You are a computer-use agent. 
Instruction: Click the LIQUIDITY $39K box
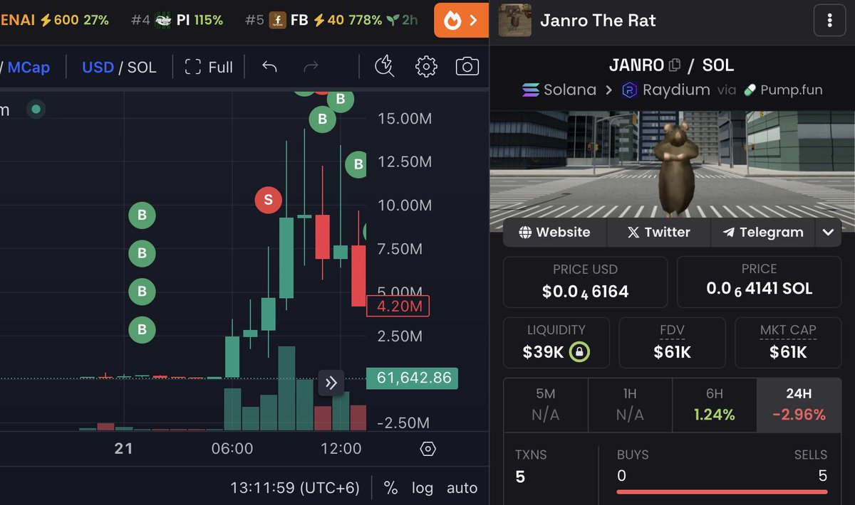tap(556, 342)
